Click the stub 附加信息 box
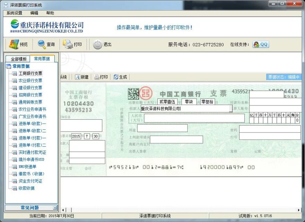This screenshot has height=222, width=305. [81, 126]
